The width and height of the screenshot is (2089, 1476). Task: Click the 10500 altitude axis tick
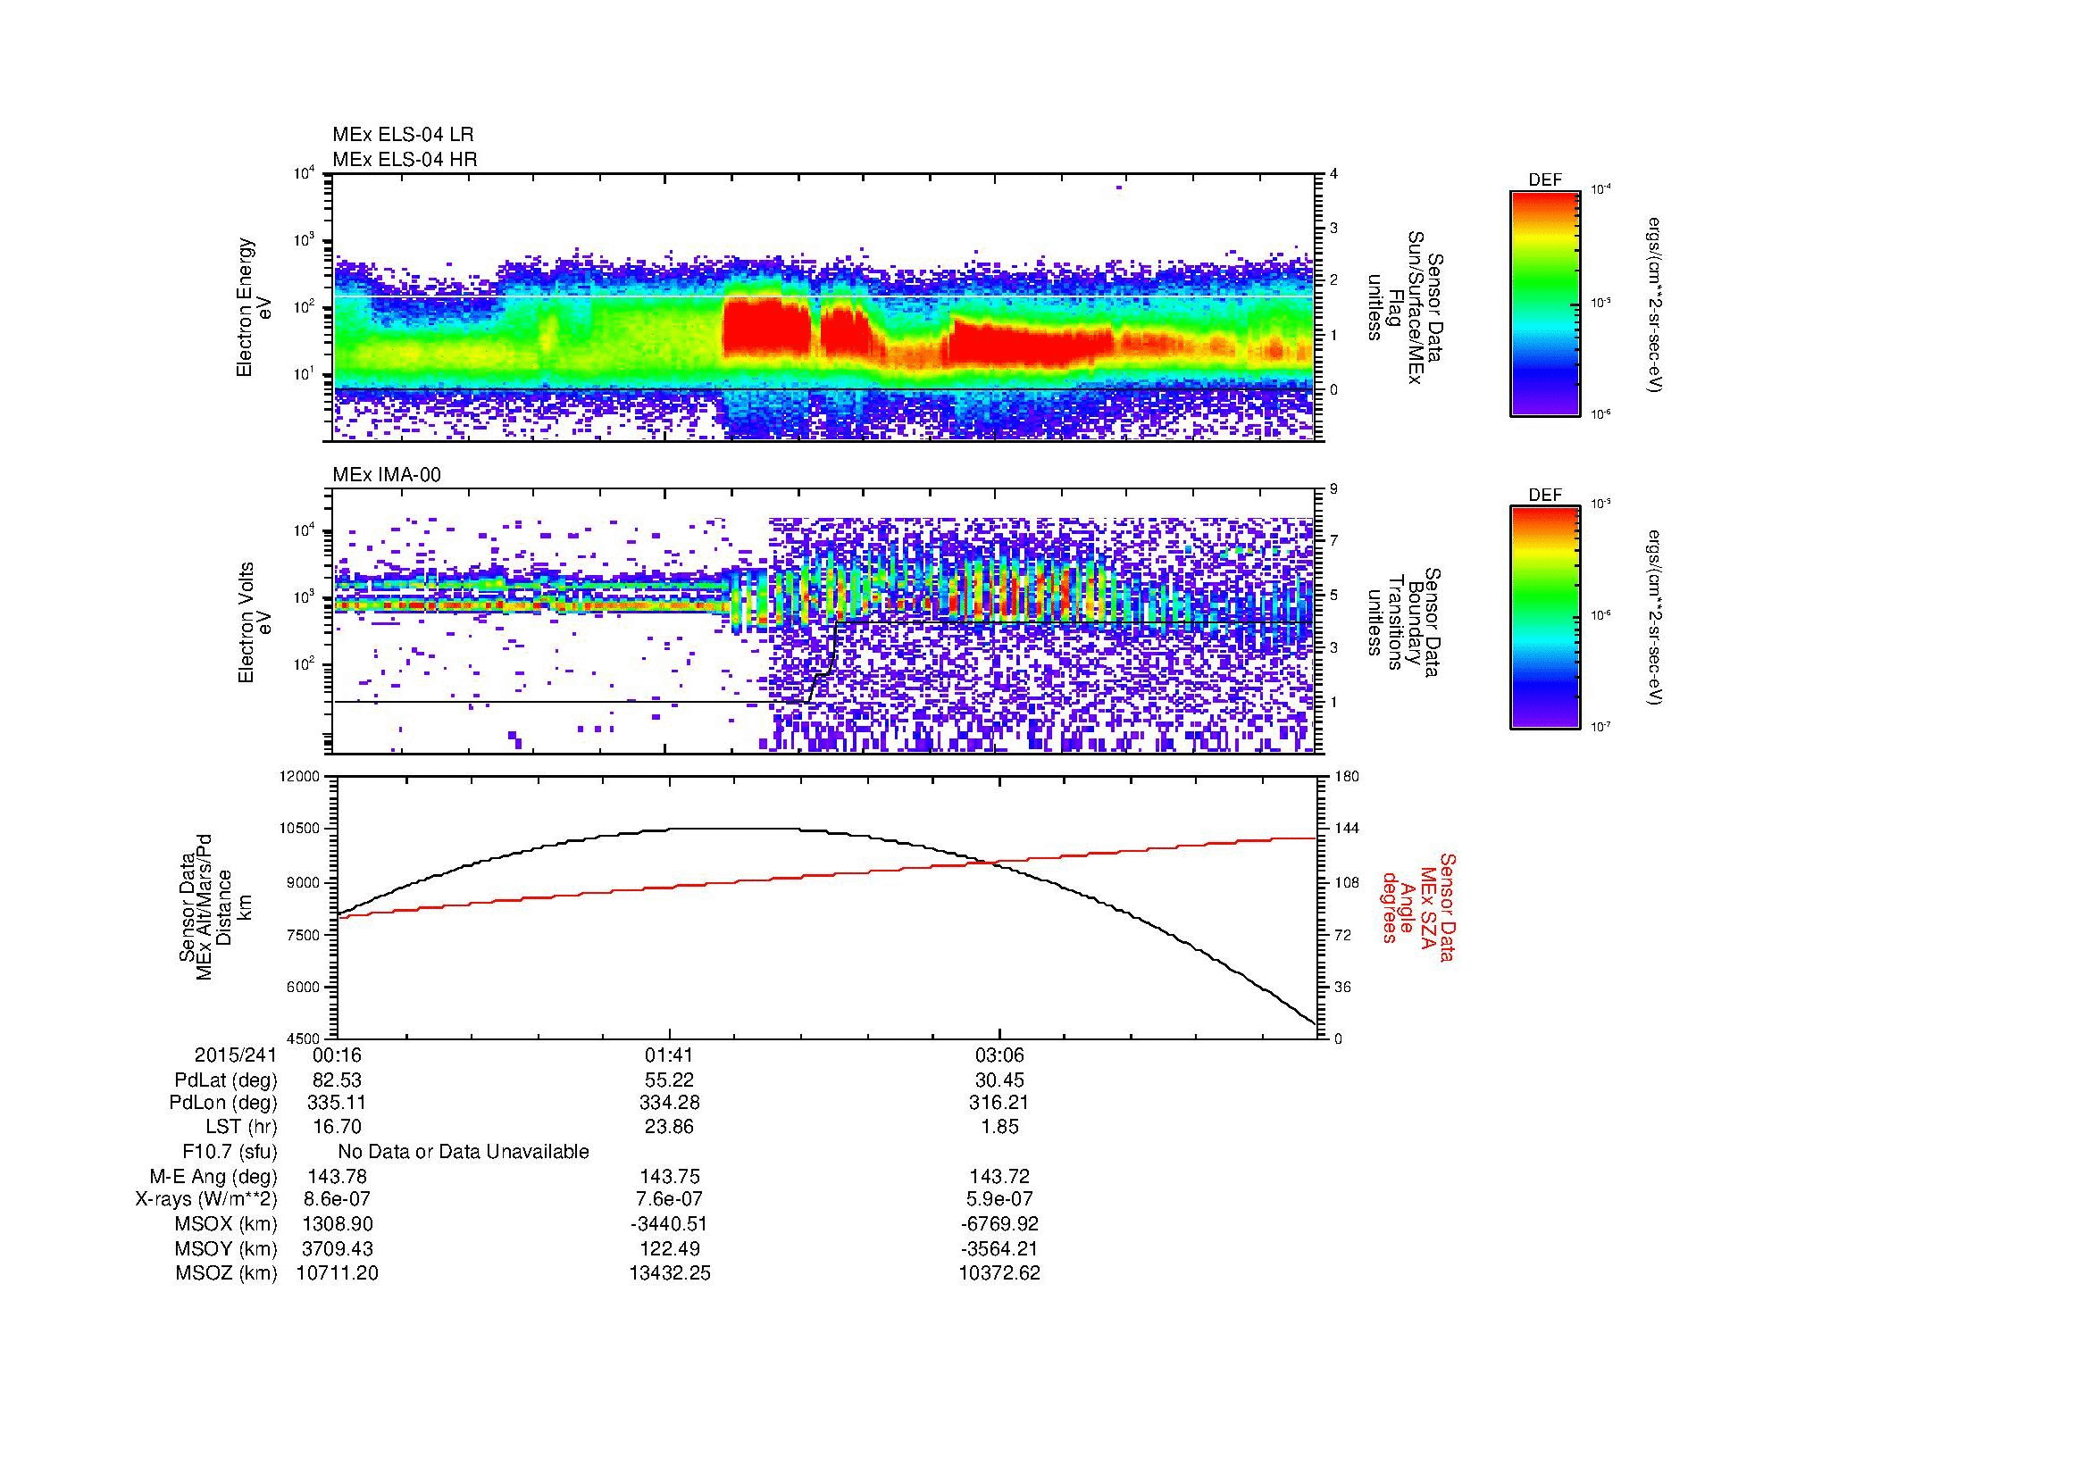tap(302, 829)
